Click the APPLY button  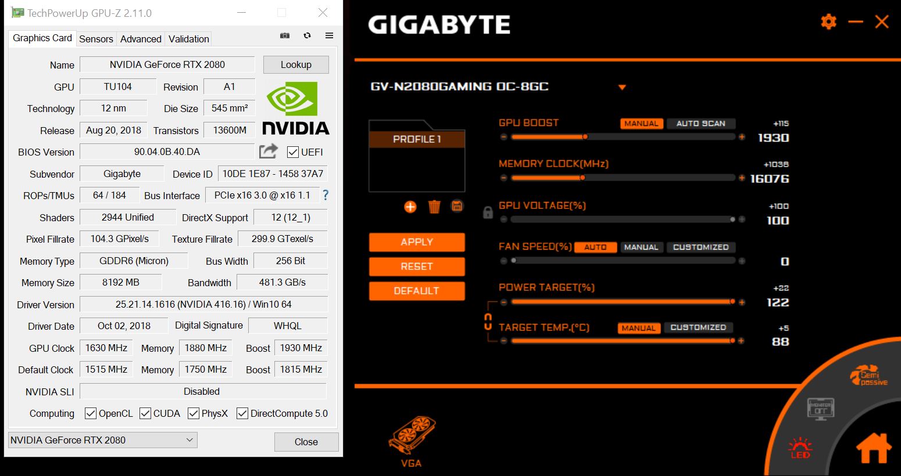417,242
